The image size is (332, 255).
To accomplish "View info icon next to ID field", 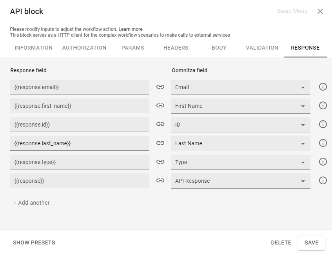I will pos(323,124).
